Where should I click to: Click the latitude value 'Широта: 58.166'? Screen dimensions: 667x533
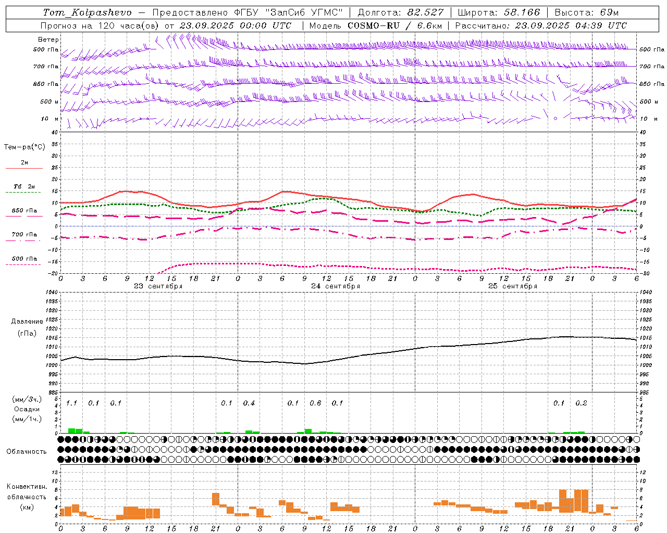499,12
